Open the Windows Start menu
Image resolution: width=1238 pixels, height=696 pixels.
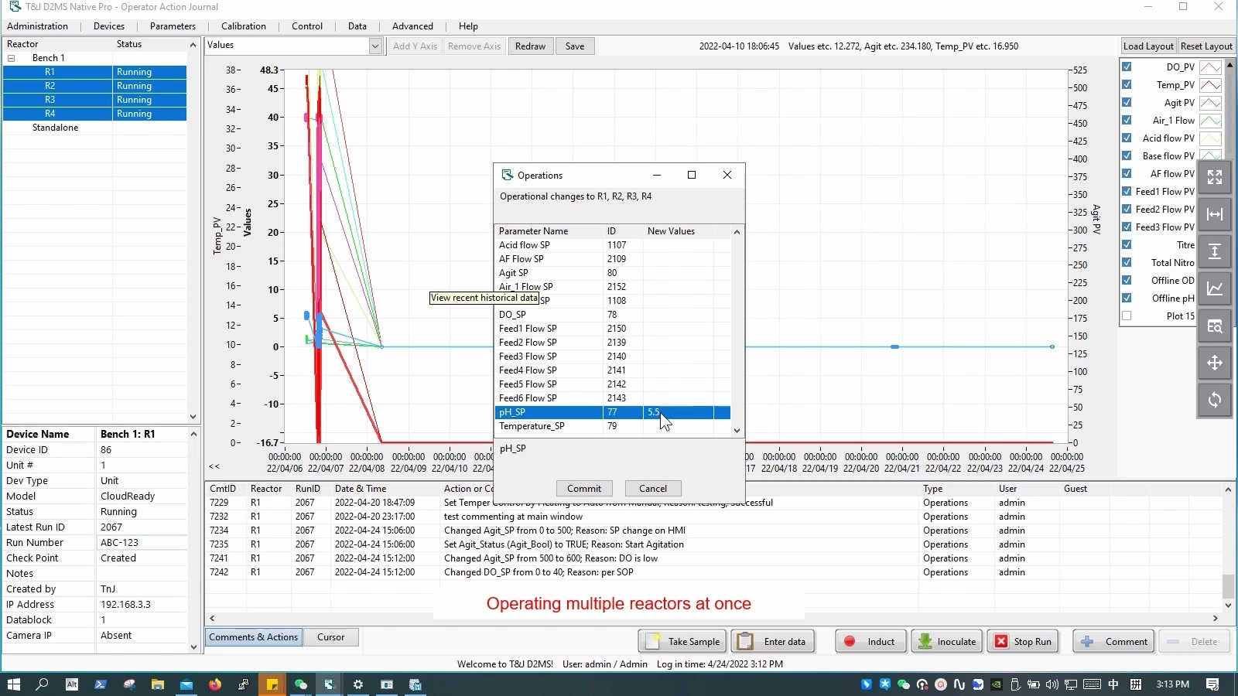point(13,684)
